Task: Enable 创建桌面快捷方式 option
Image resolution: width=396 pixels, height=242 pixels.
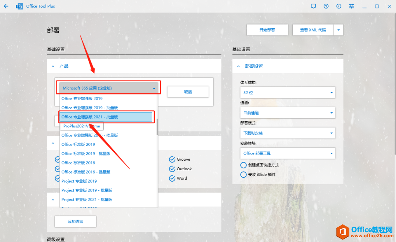Action: (243, 165)
